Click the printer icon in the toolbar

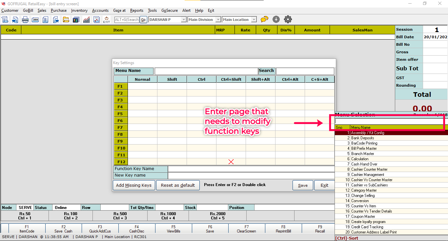tap(25, 20)
